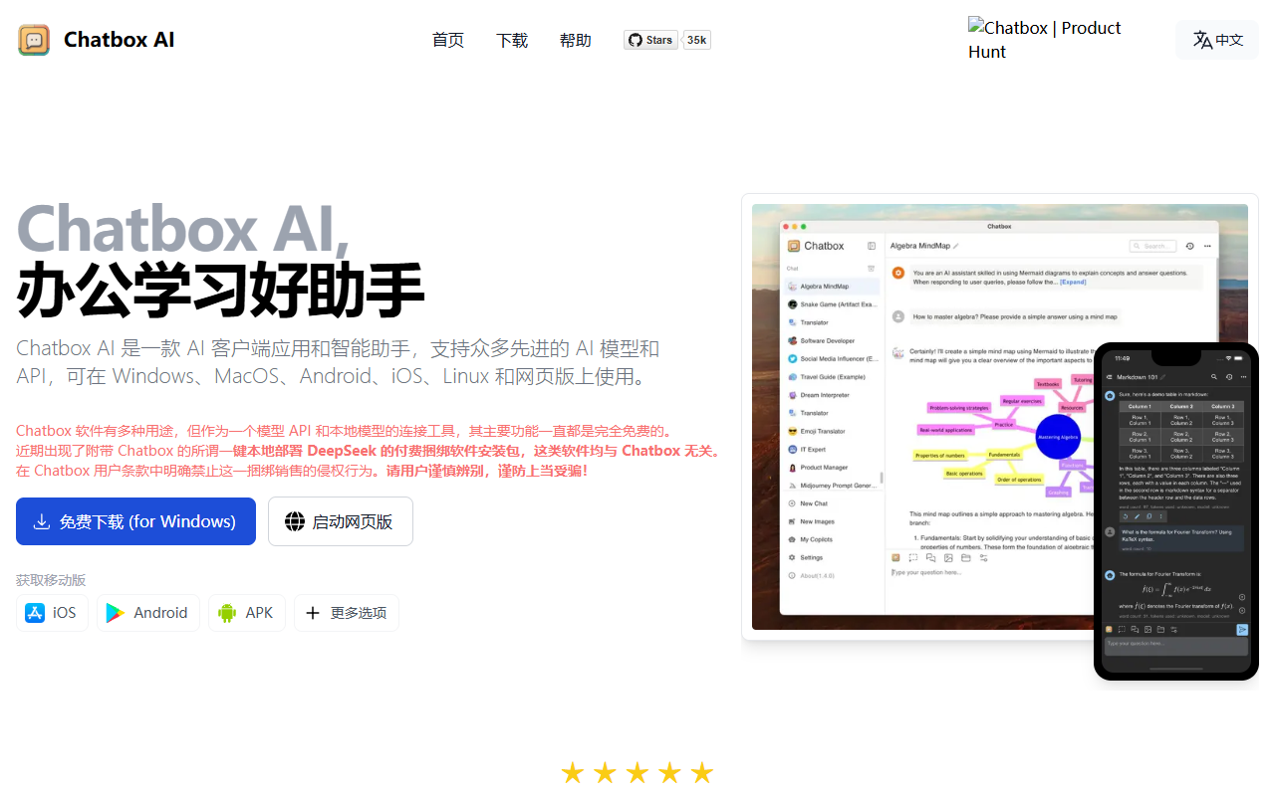Get the Android Google Play version
The width and height of the screenshot is (1275, 796).
pos(148,613)
